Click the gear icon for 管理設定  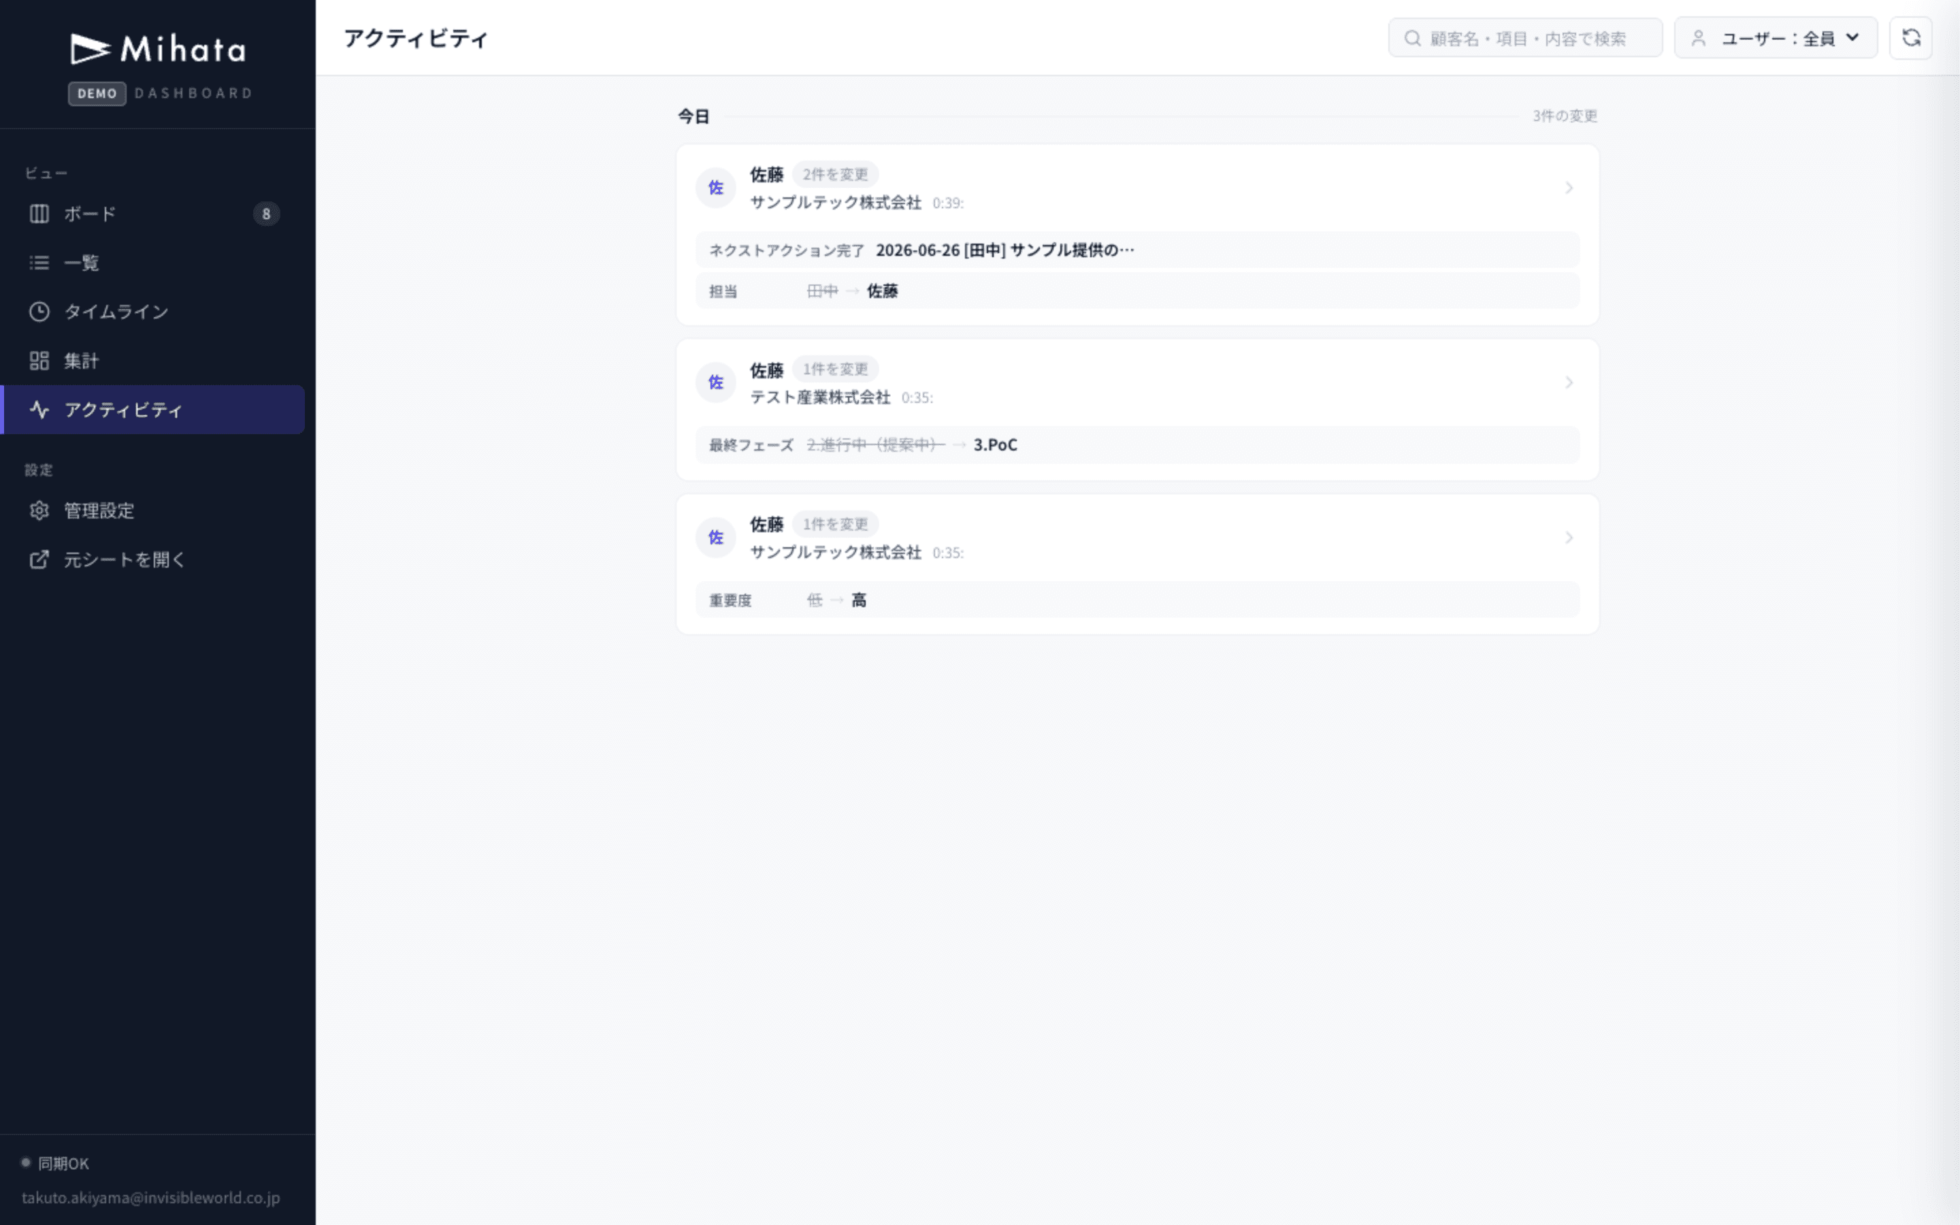pos(39,510)
